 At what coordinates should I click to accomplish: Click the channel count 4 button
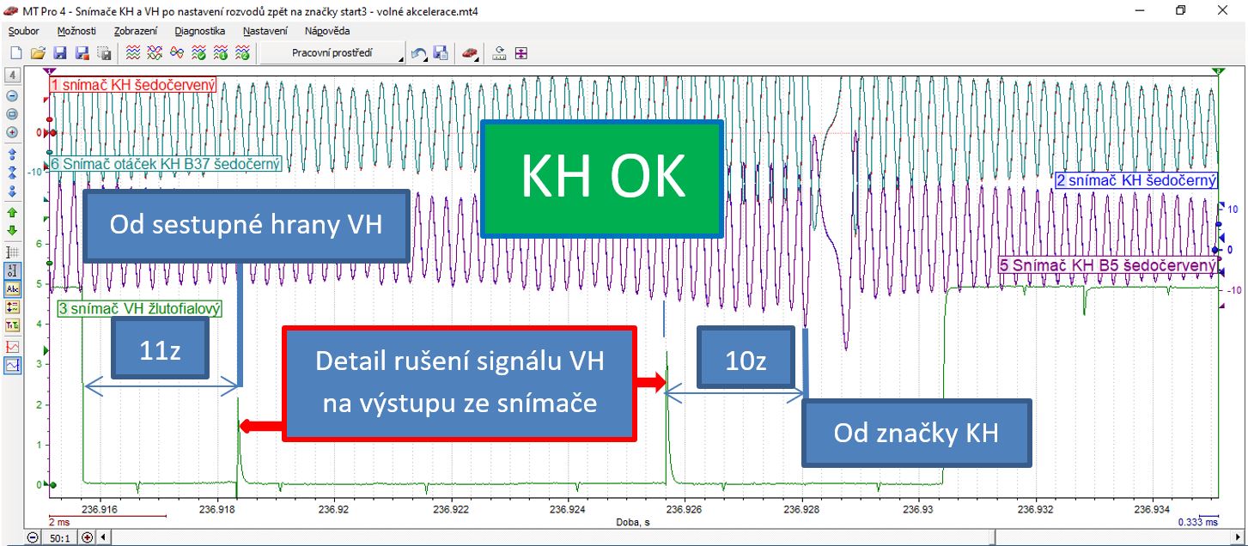tap(13, 75)
